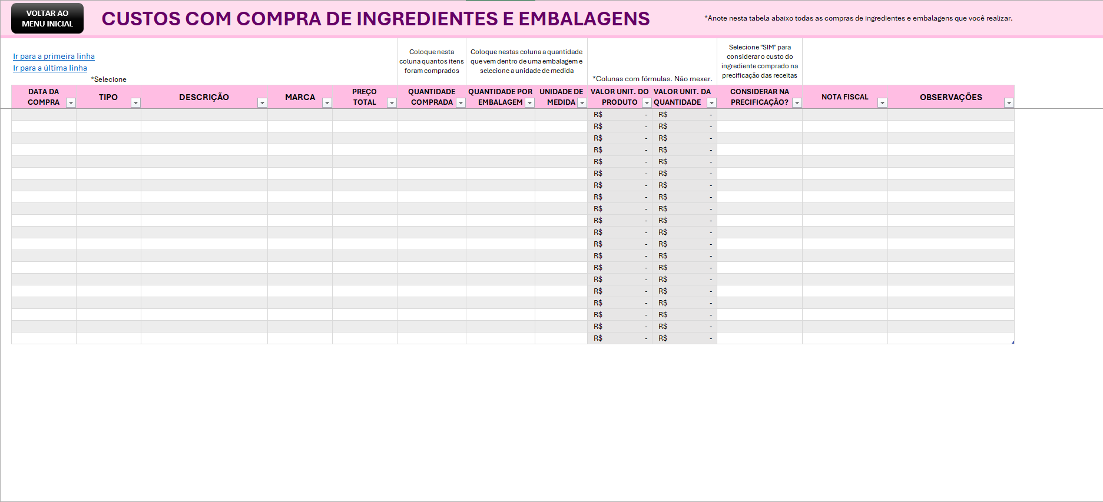The image size is (1103, 502).
Task: Expand the DESCRIÇÃO column filter
Action: [262, 103]
